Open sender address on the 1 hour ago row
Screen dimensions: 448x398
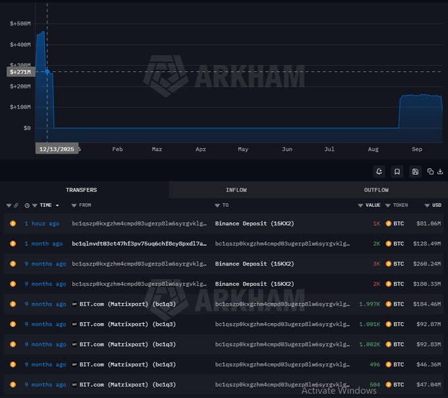coord(139,223)
